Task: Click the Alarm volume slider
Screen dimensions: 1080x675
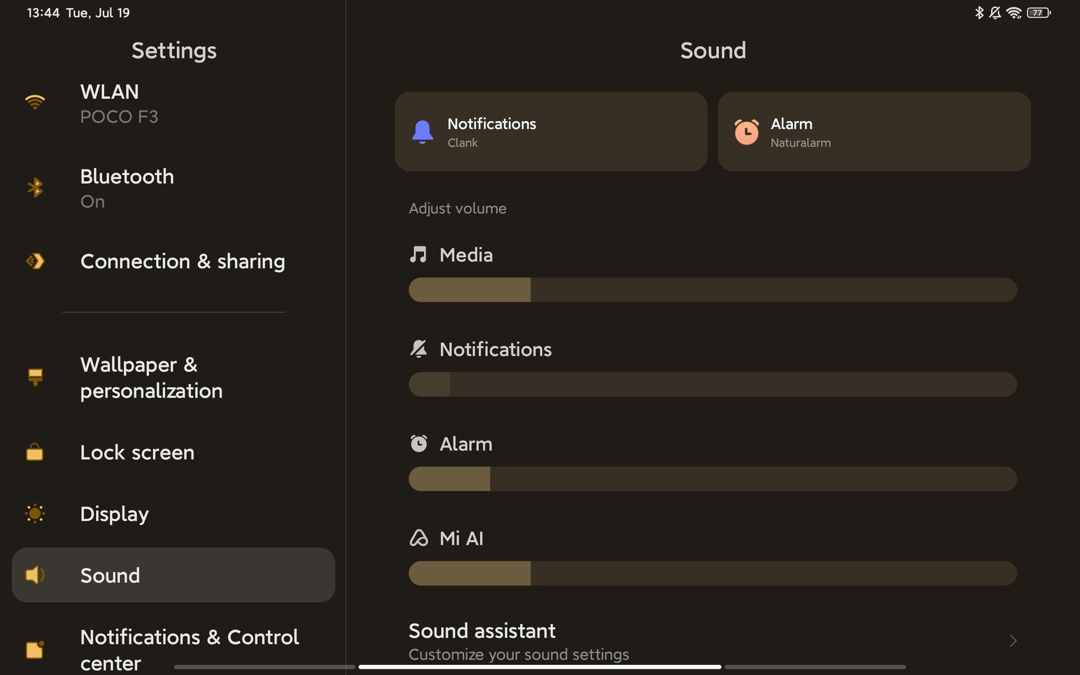Action: 712,479
